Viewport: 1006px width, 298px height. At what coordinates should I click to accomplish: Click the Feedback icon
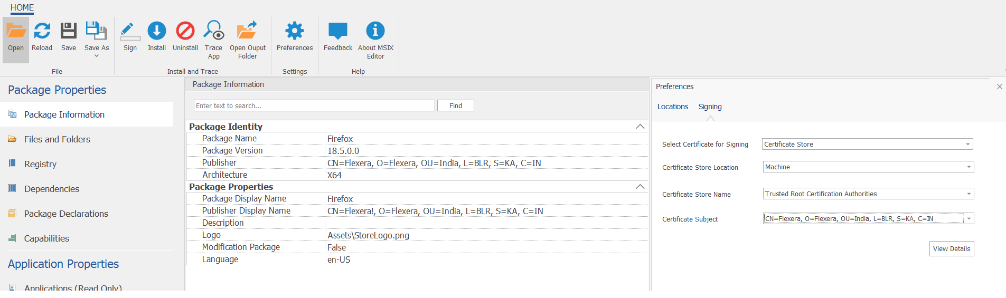click(338, 31)
